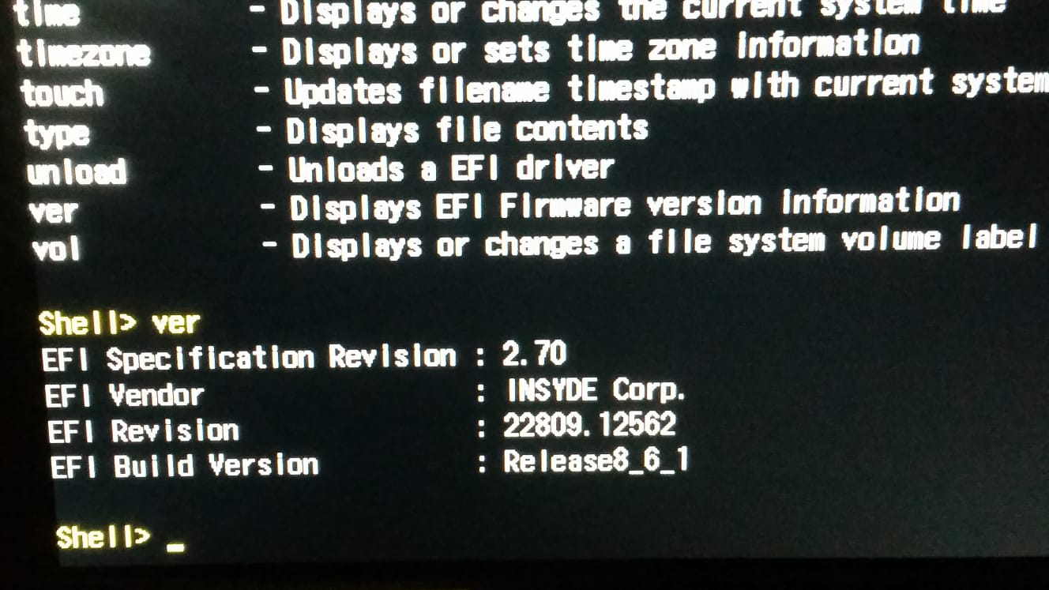1049x590 pixels.
Task: Click 'Displays file contents' description text
Action: [x=467, y=130]
